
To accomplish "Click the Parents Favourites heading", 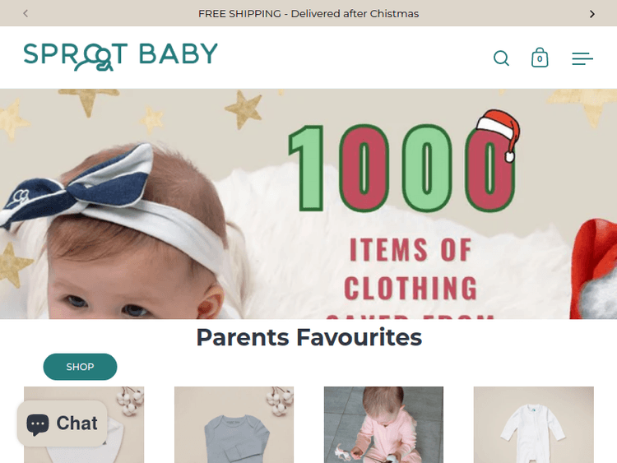I will [x=308, y=337].
